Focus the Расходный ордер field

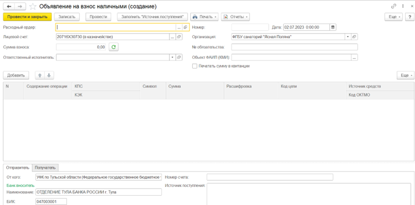coord(116,27)
